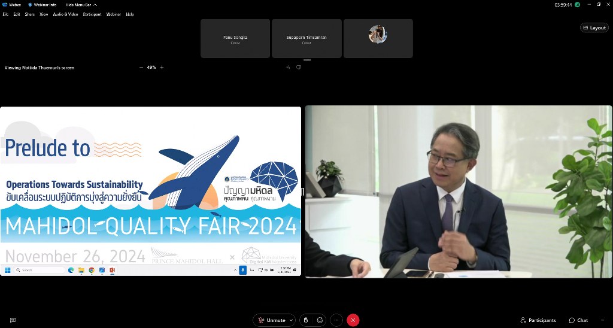Zoom in shared screen with plus
The width and height of the screenshot is (613, 328).
click(162, 67)
